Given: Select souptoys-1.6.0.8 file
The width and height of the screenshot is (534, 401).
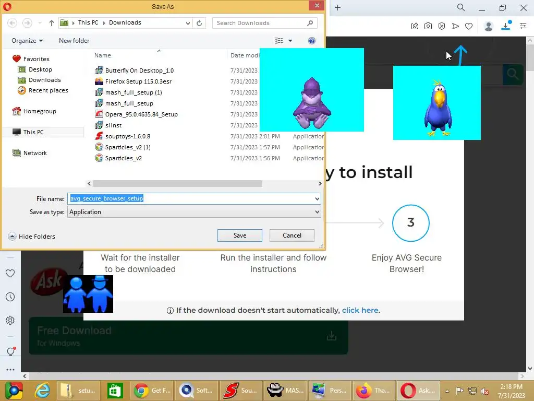Looking at the screenshot, I should [x=123, y=136].
